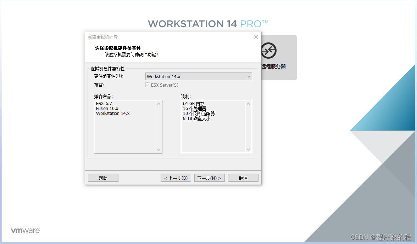Click the scrollbar track of 限制 list
This screenshot has height=244, width=417.
[x=249, y=126]
